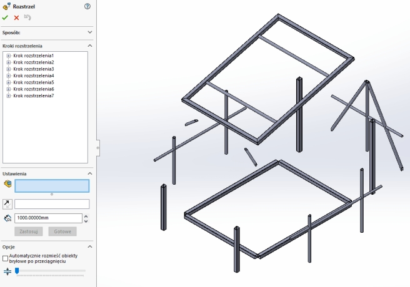Click the 1000.00000mm distance field
Image resolution: width=410 pixels, height=287 pixels.
[48, 218]
